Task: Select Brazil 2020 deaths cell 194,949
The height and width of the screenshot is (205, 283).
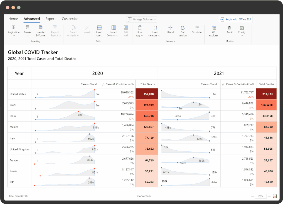Action: (x=147, y=105)
